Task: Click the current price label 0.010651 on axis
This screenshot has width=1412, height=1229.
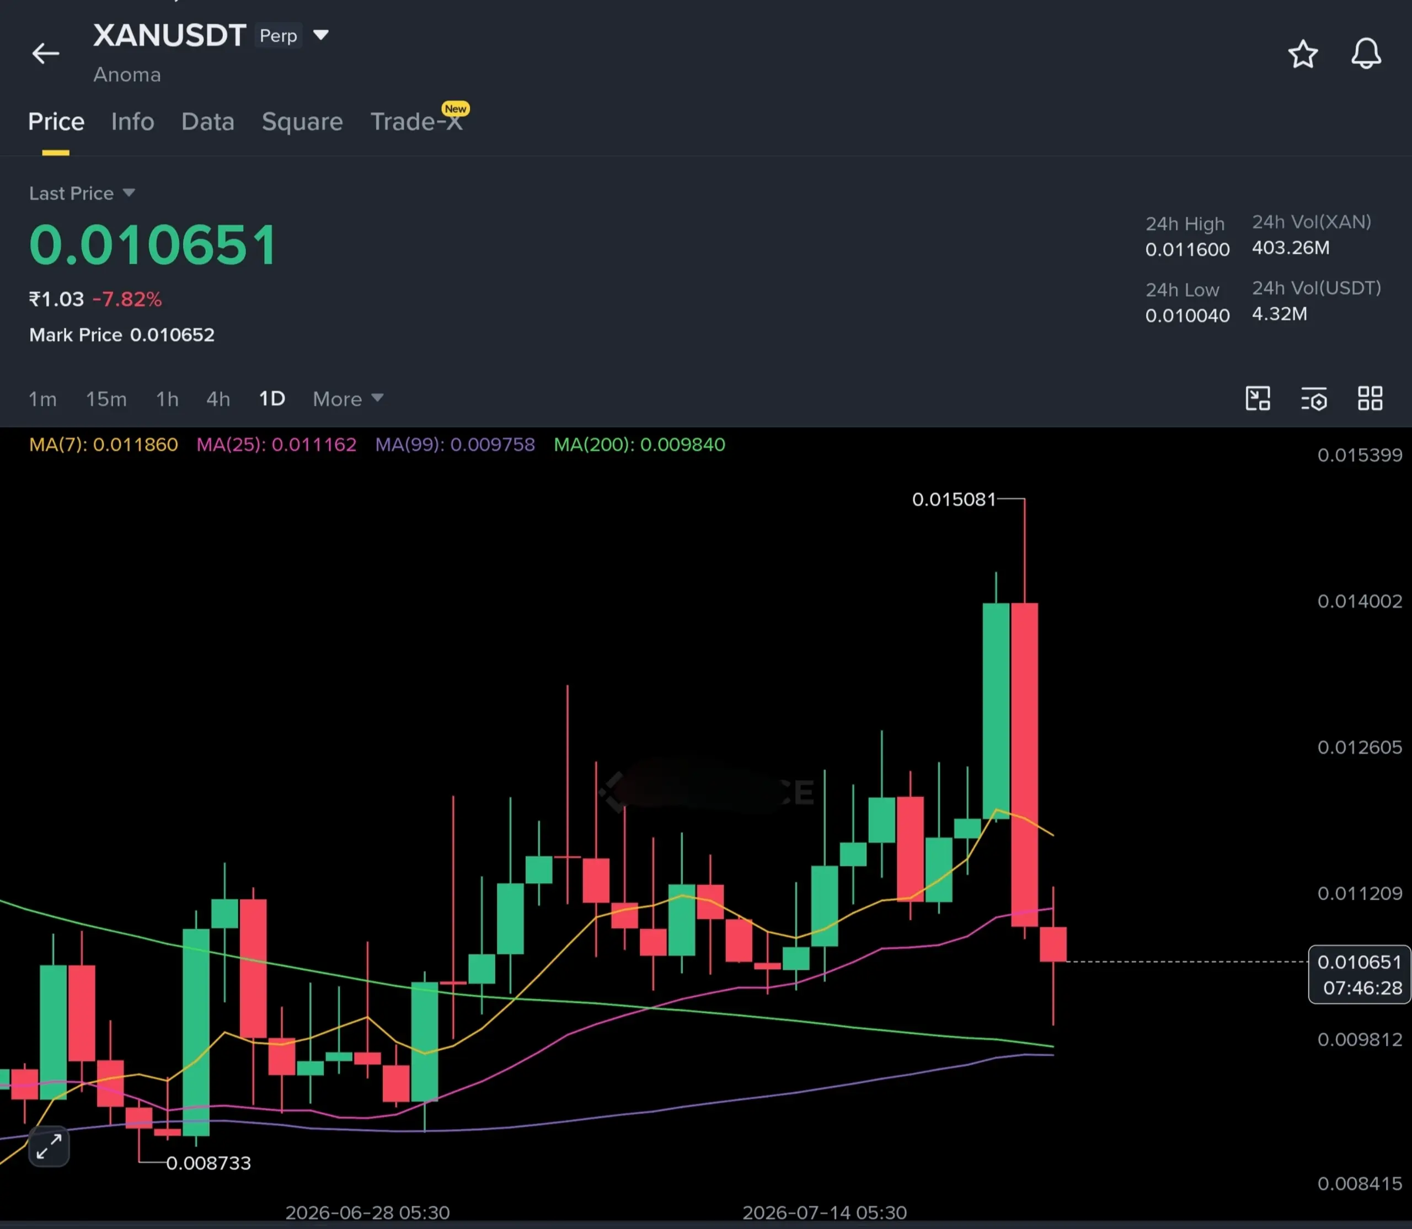Action: coord(1359,962)
